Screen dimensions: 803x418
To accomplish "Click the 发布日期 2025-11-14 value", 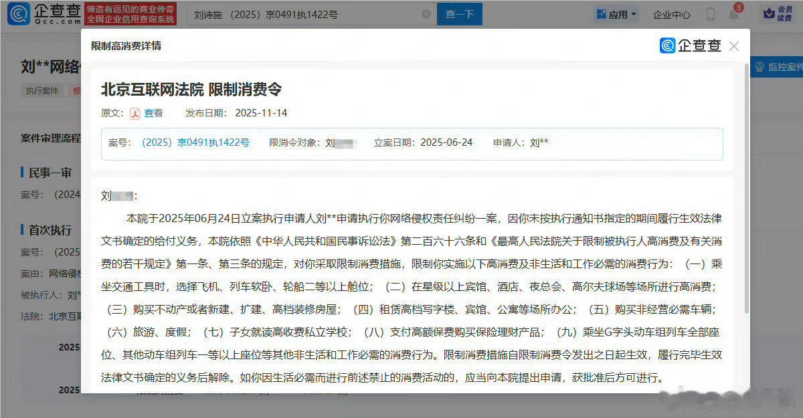I will [x=261, y=113].
